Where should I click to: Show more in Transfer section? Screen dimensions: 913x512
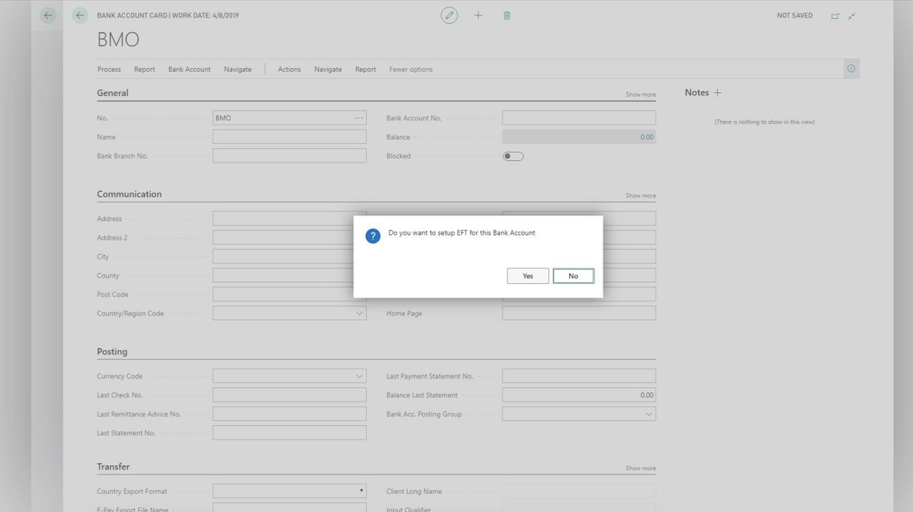pyautogui.click(x=641, y=468)
